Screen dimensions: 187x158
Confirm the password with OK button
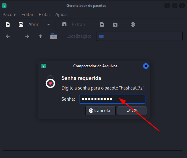click(x=132, y=111)
